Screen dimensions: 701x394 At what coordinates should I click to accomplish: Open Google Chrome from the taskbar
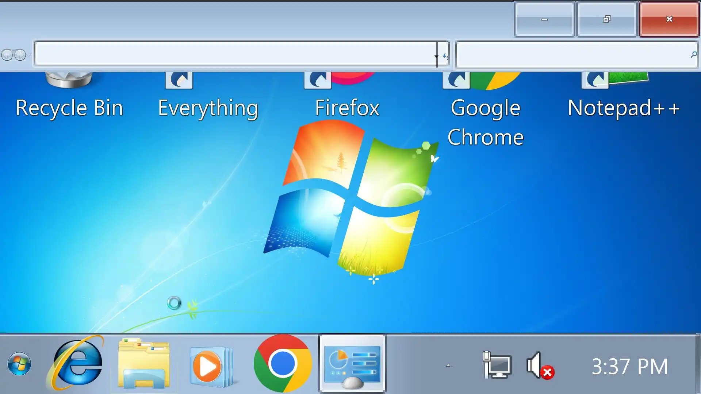click(x=283, y=364)
